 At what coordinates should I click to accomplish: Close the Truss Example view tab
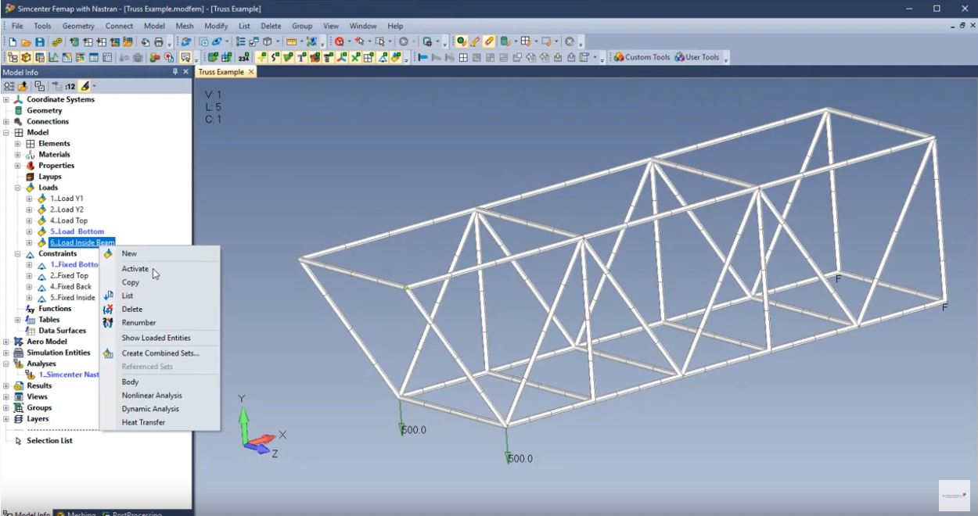pyautogui.click(x=251, y=72)
